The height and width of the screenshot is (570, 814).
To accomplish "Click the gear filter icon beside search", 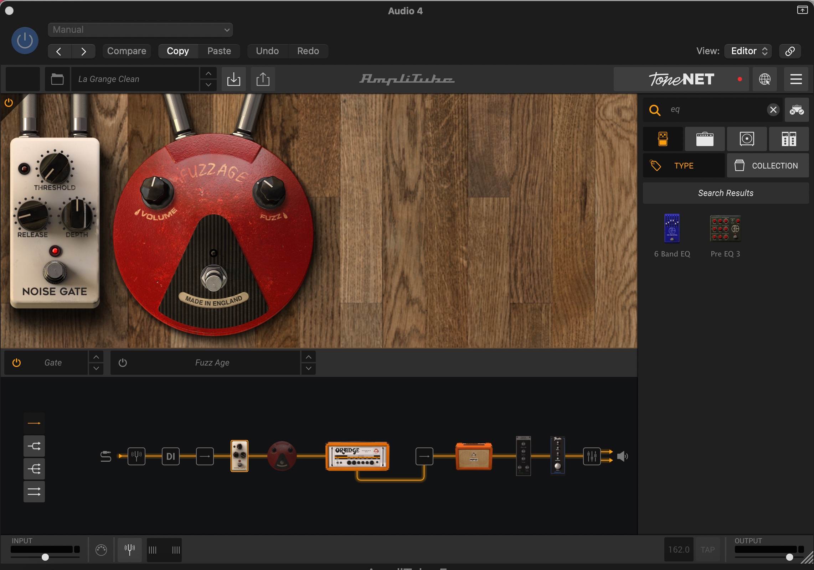I will [797, 110].
